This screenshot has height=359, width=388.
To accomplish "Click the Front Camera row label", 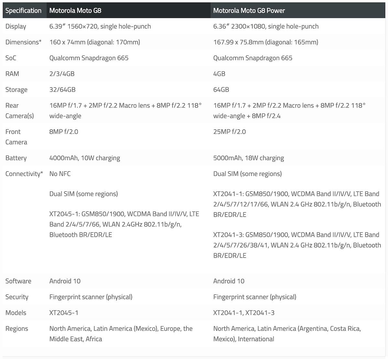I will pyautogui.click(x=16, y=137).
